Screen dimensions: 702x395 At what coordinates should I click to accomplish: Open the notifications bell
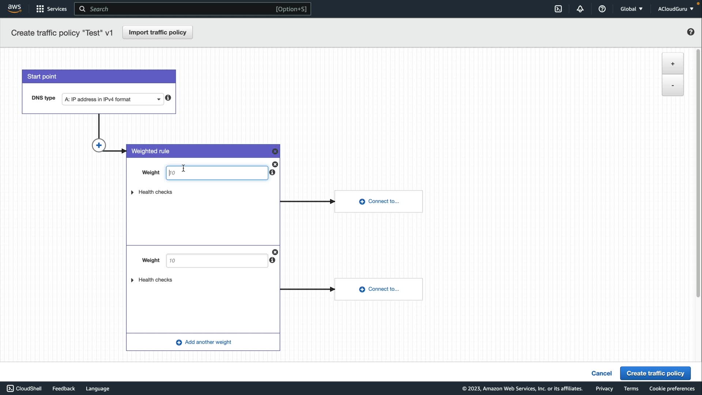point(580,9)
